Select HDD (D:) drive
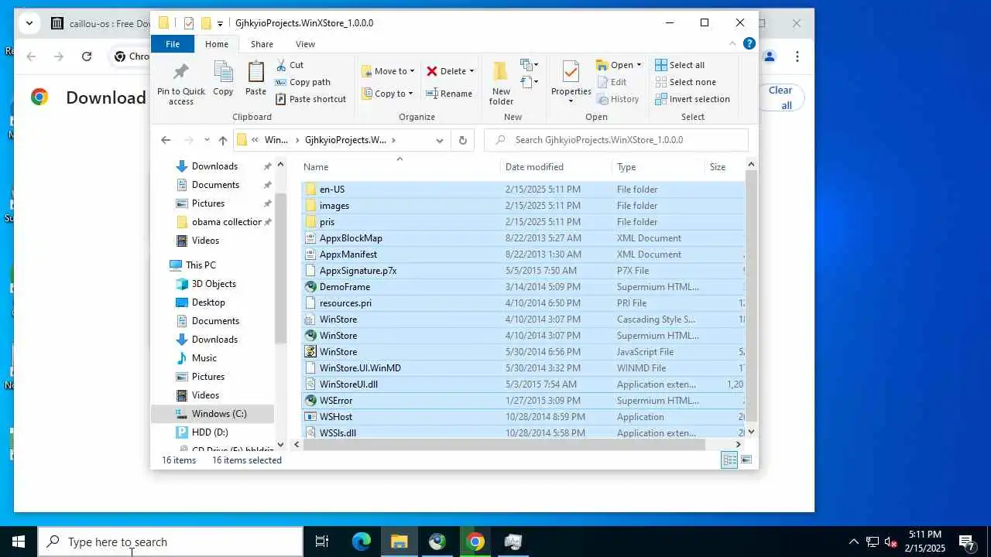Image resolution: width=991 pixels, height=557 pixels. [210, 432]
